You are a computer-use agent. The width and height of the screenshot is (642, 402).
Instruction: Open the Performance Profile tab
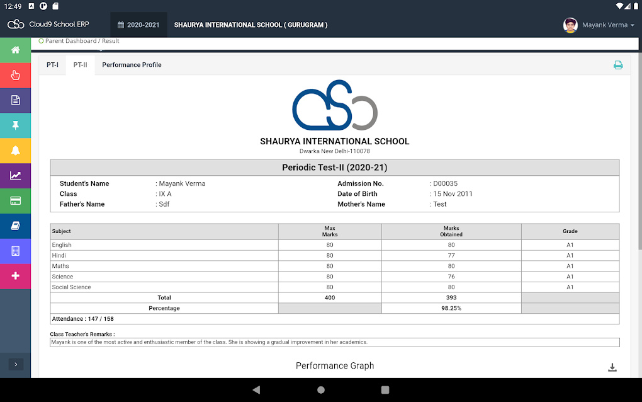[x=131, y=64]
